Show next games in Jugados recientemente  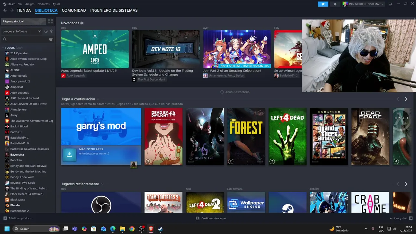406,184
